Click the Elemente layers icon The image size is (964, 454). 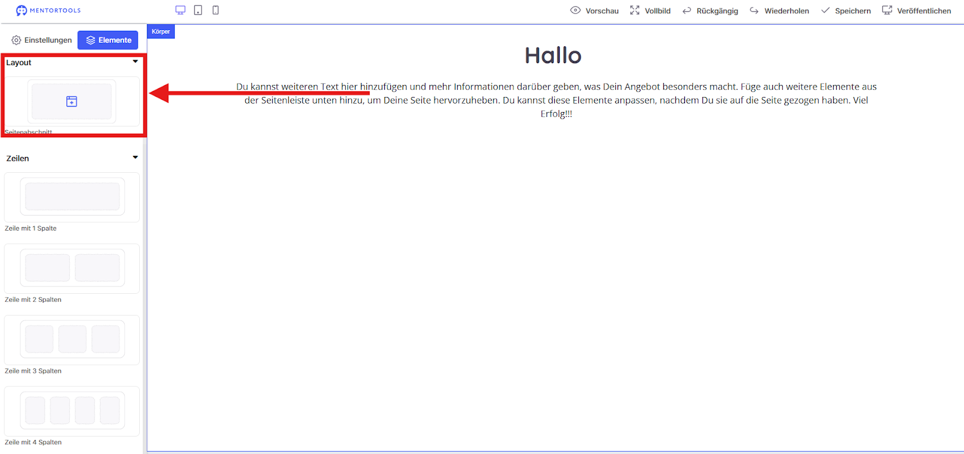[90, 40]
